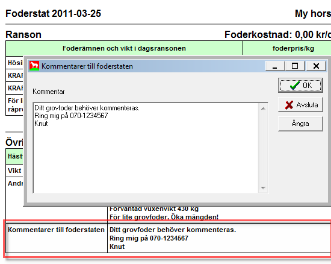Click 'Ditt grovfoder behöver kommenteras.' line in textbox
The width and height of the screenshot is (331, 264).
[x=87, y=108]
